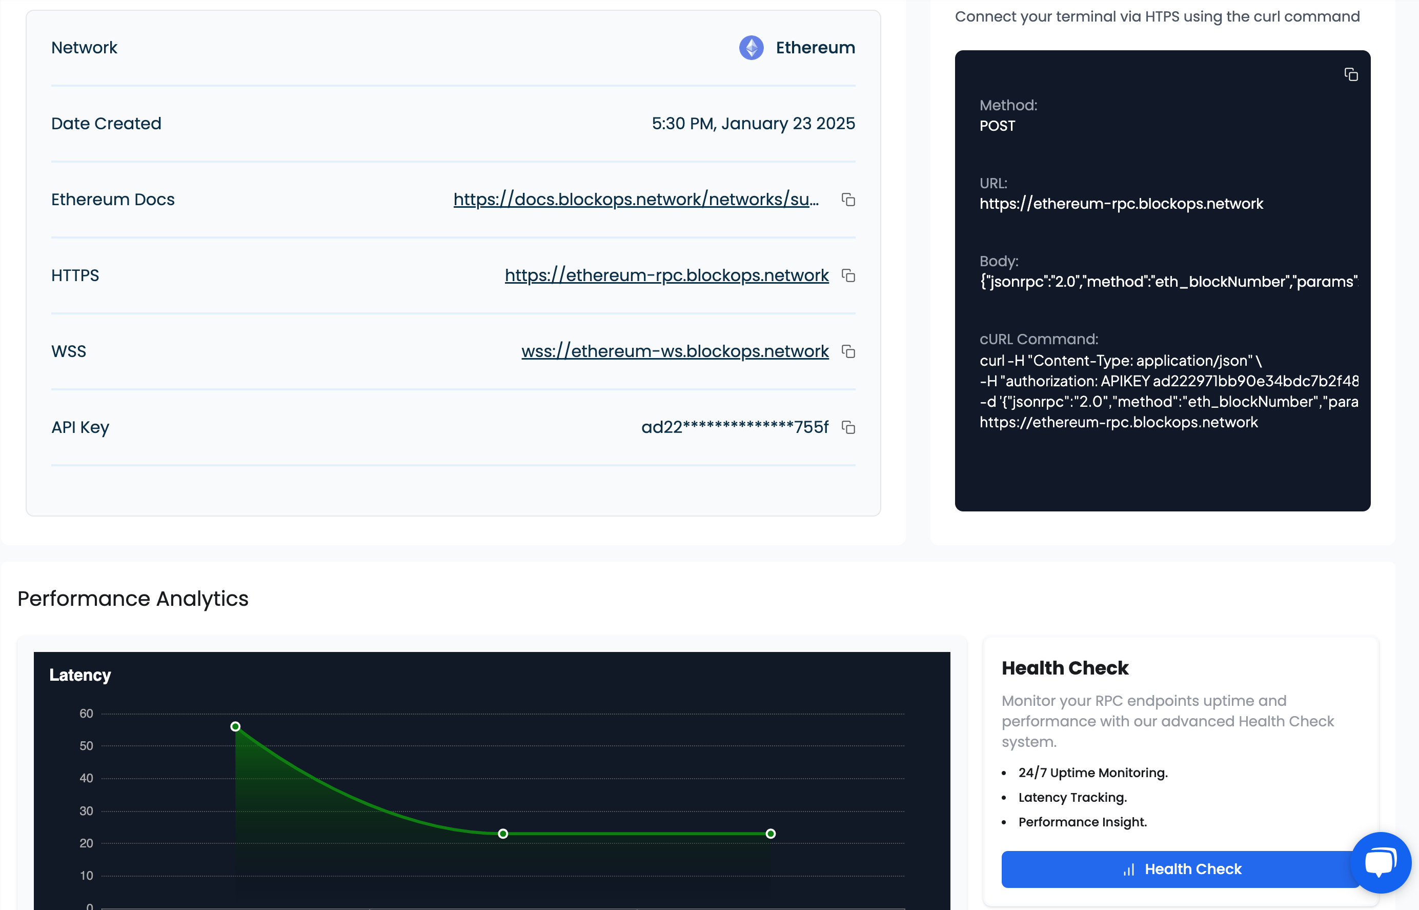Open the wss://ethereum-ws.blockops.network link
This screenshot has height=910, width=1419.
675,351
